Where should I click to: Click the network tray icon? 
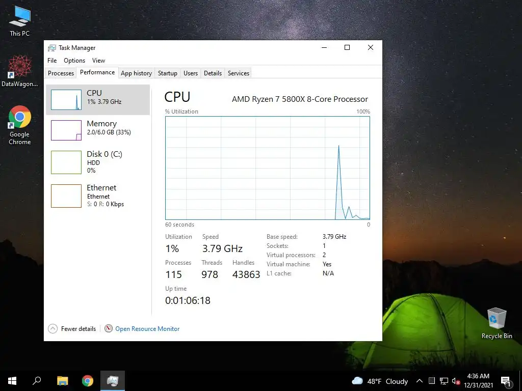[x=444, y=381]
